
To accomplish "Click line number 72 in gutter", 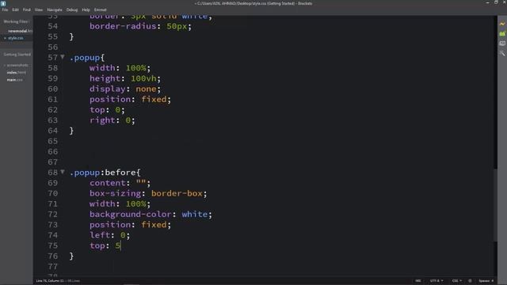I will (x=53, y=215).
